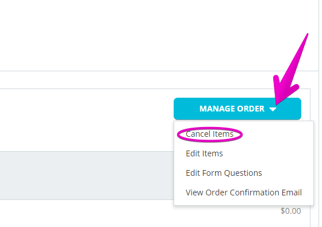Click the vertical border at the page's right edge
Viewport: 322px width, 227px height.
point(319,114)
